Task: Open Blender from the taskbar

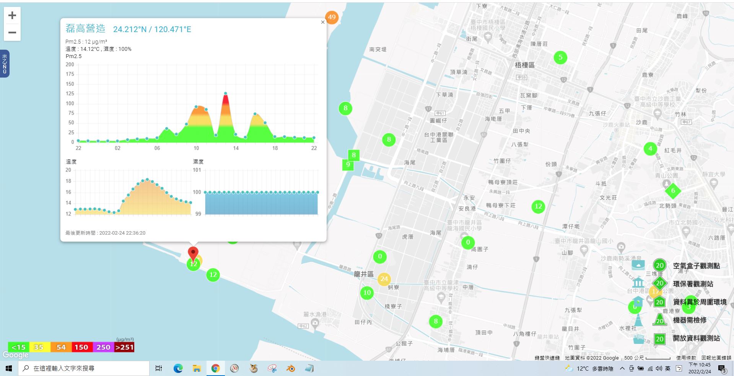Action: click(291, 368)
